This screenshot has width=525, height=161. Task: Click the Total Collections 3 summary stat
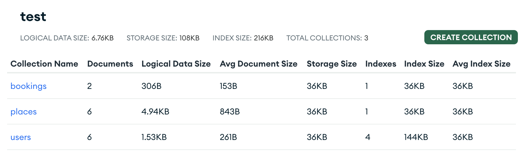tap(327, 38)
